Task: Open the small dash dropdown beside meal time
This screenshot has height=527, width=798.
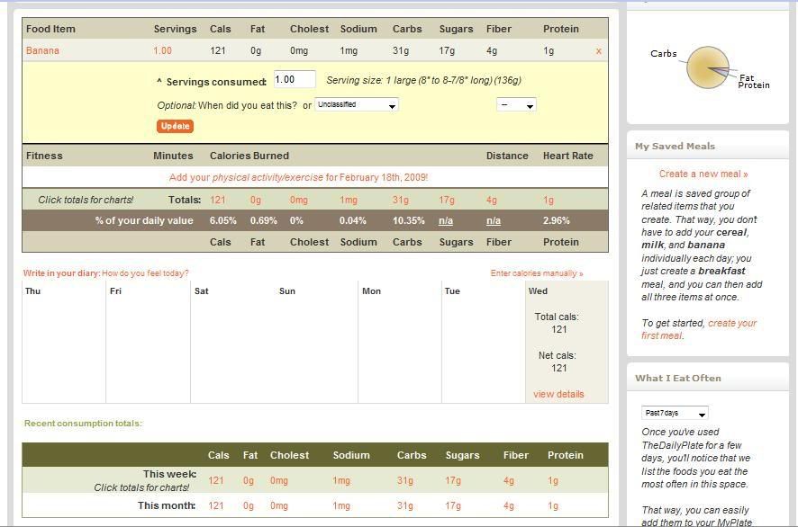Action: 516,105
